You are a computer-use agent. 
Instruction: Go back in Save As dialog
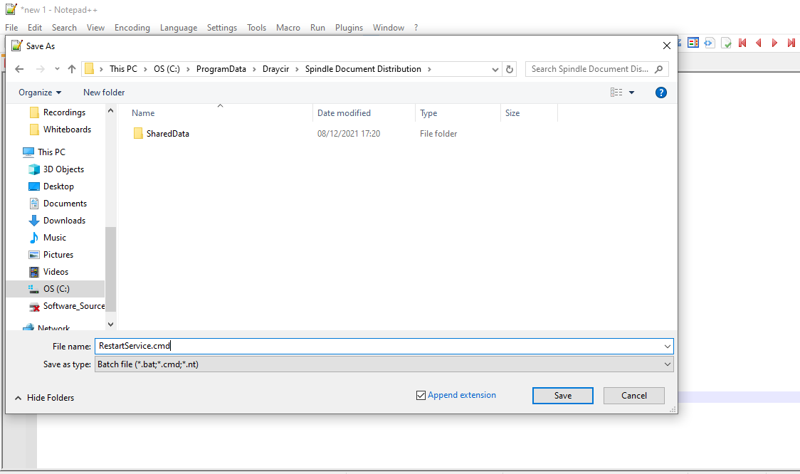coord(19,69)
